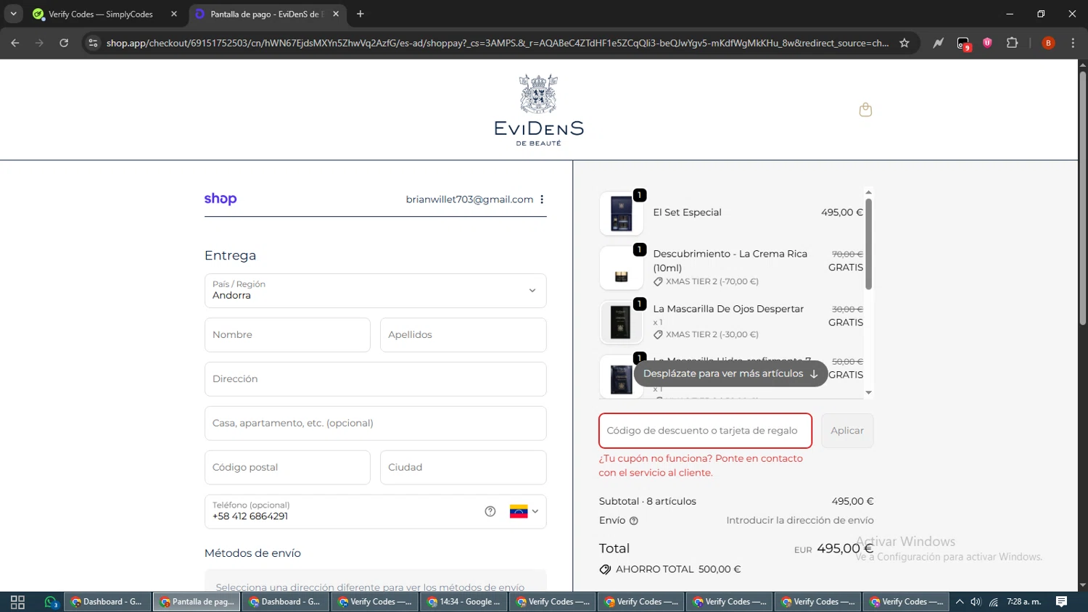The image size is (1088, 612).
Task: Click into the Dirección field
Action: pos(375,379)
